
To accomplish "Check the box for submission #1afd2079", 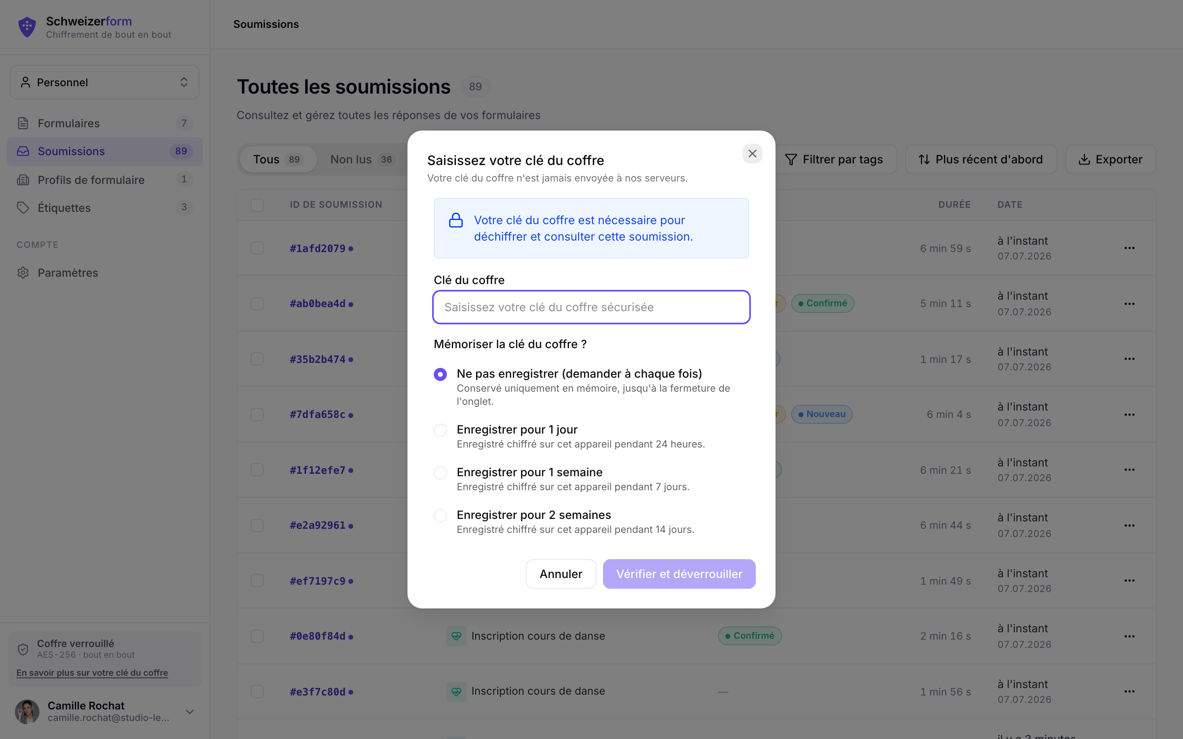I will tap(257, 248).
